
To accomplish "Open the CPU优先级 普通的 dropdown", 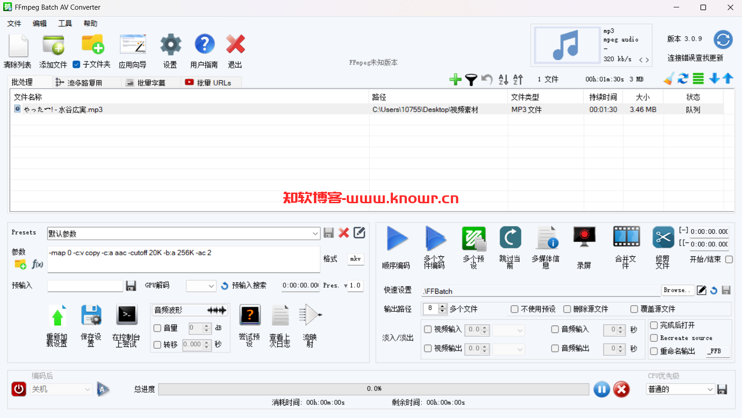I will click(x=681, y=389).
